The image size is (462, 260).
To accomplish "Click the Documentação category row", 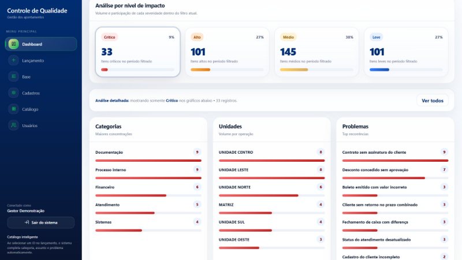I will [x=148, y=156].
